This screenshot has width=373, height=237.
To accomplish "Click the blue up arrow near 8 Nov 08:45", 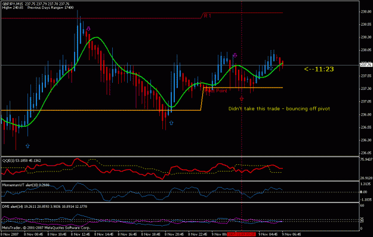I will (x=27, y=146).
